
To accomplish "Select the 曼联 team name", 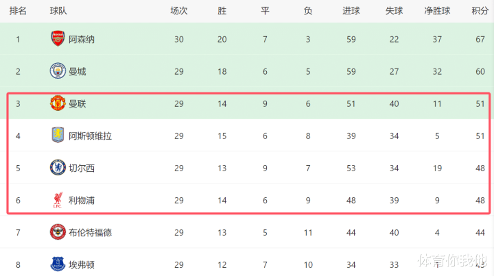I will (78, 103).
